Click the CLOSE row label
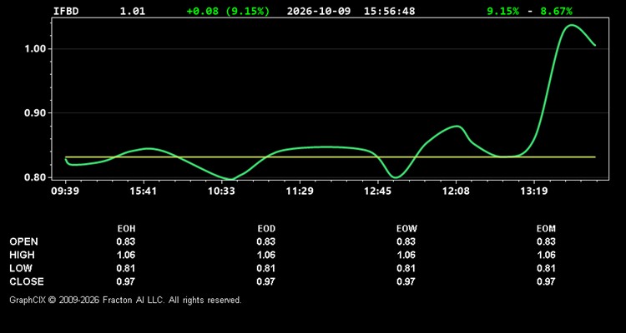The image size is (626, 333). (x=27, y=281)
